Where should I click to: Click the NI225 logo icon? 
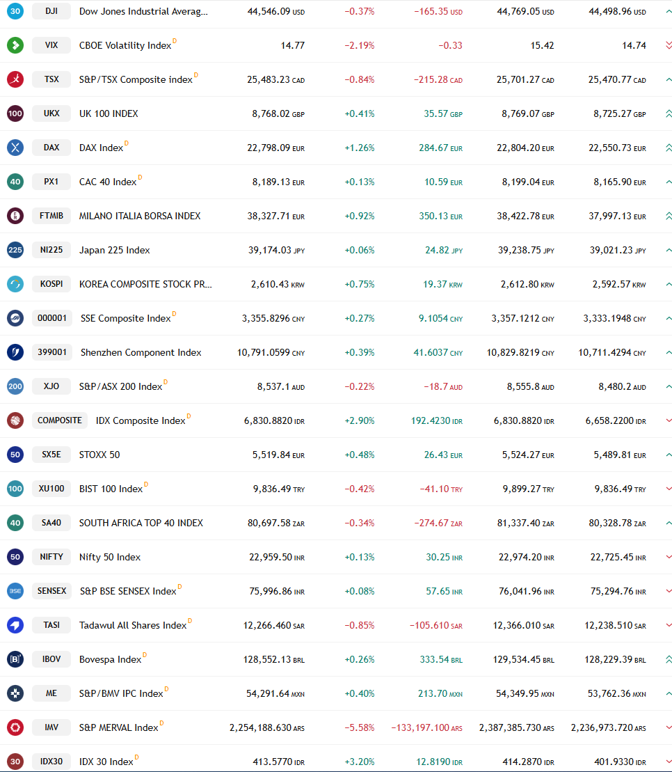(15, 250)
